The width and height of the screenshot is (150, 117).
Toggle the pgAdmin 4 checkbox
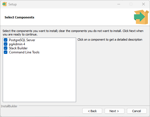(x=5, y=44)
